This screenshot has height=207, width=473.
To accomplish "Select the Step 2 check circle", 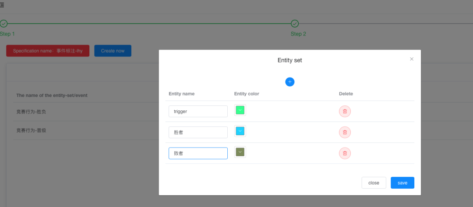I will 295,24.
